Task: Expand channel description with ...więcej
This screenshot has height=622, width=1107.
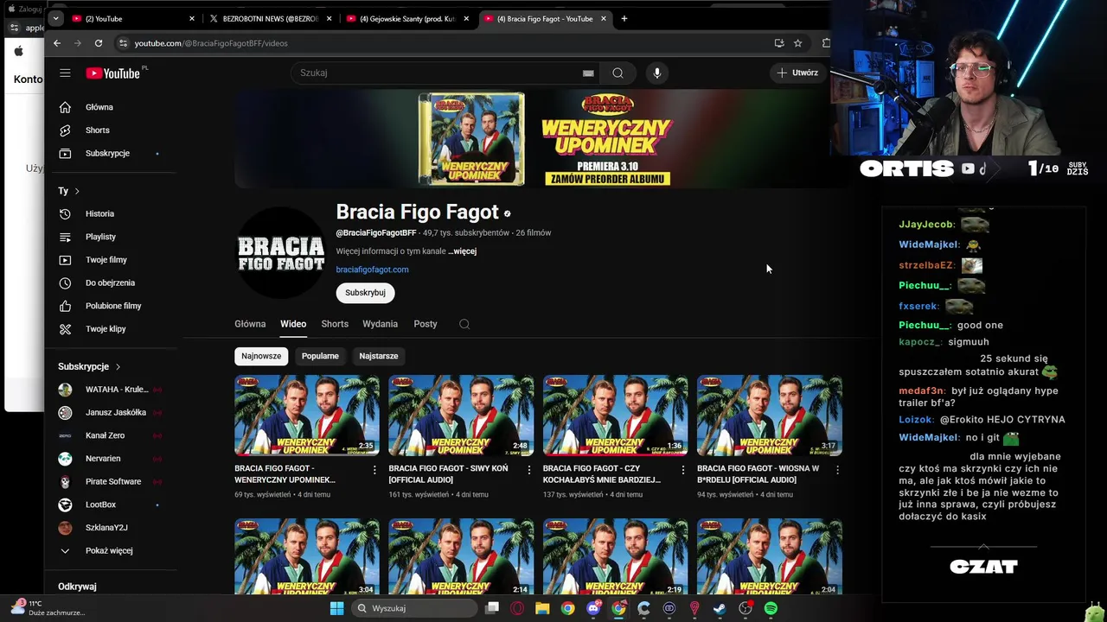Action: point(463,251)
